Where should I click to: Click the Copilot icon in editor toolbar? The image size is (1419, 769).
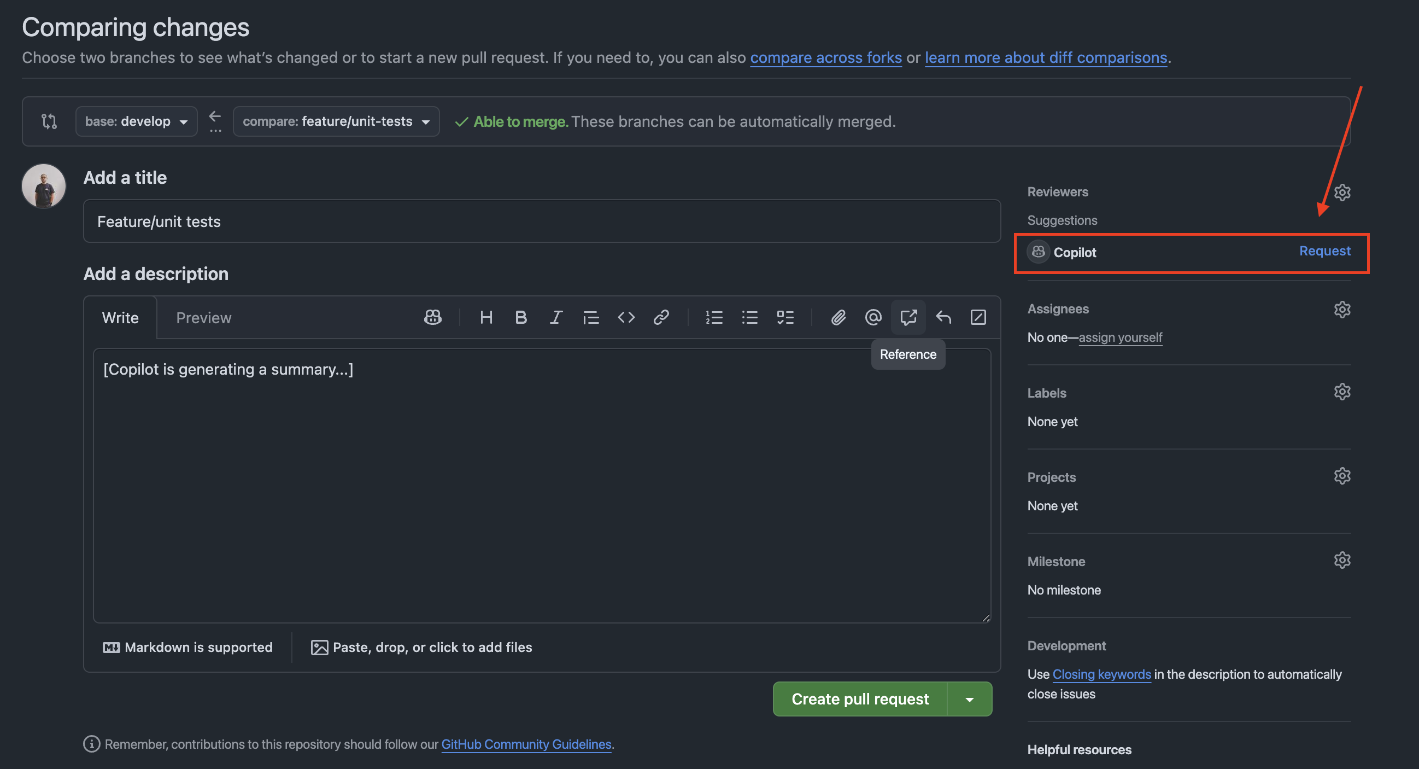(x=432, y=318)
